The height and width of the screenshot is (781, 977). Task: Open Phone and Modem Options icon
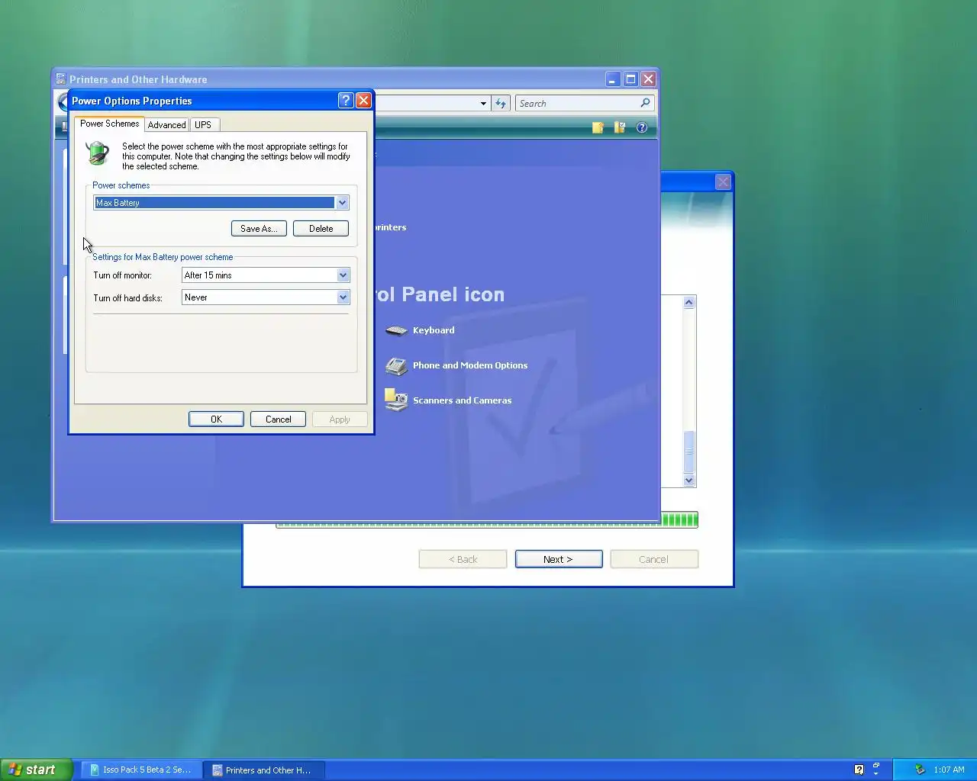396,366
